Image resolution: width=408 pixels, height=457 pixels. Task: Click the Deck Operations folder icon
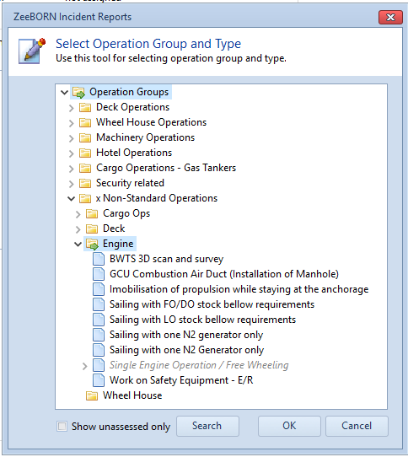tap(85, 108)
